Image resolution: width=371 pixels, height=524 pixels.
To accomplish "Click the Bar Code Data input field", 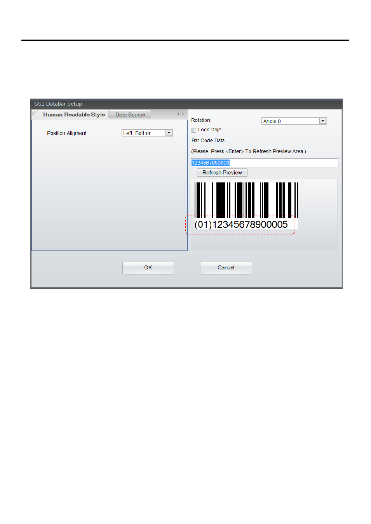I will 265,163.
